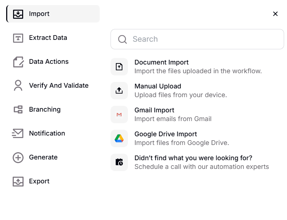
Task: Click the Notification envelope icon
Action: click(x=18, y=133)
